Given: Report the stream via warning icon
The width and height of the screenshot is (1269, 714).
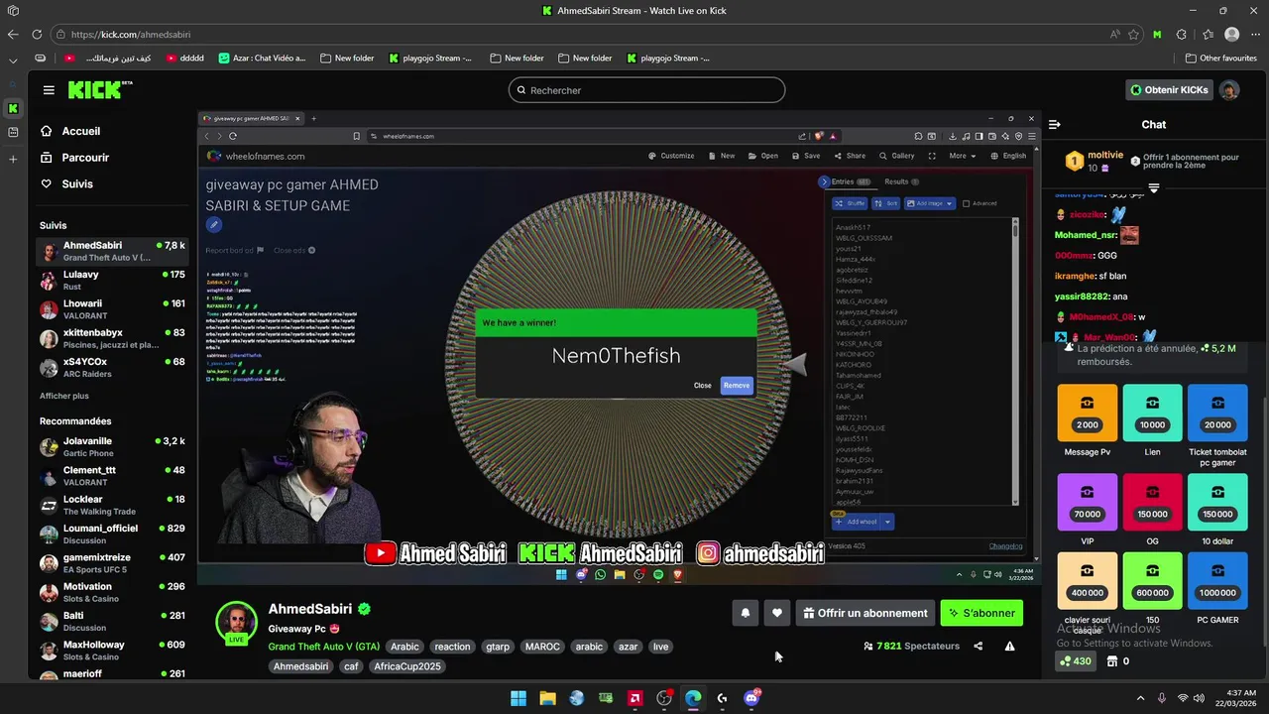Looking at the screenshot, I should (x=1009, y=647).
